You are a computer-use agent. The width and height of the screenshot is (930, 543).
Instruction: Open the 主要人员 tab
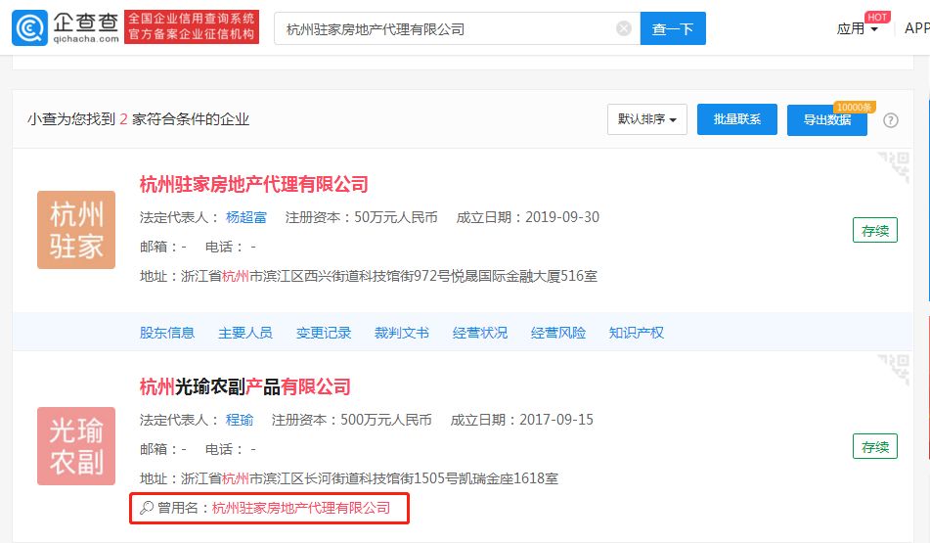pos(244,333)
